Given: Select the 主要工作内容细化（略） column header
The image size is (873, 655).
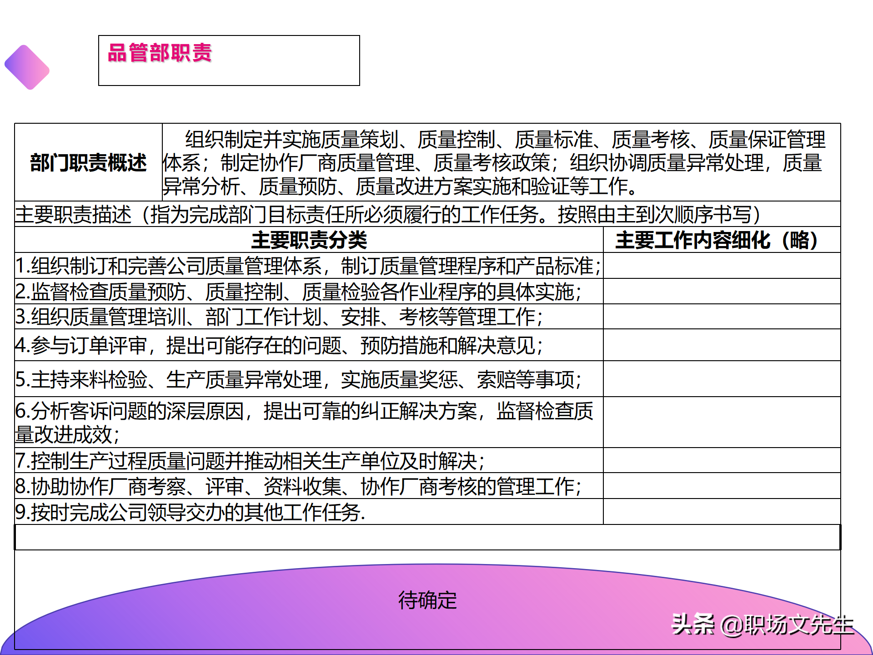Looking at the screenshot, I should 722,240.
